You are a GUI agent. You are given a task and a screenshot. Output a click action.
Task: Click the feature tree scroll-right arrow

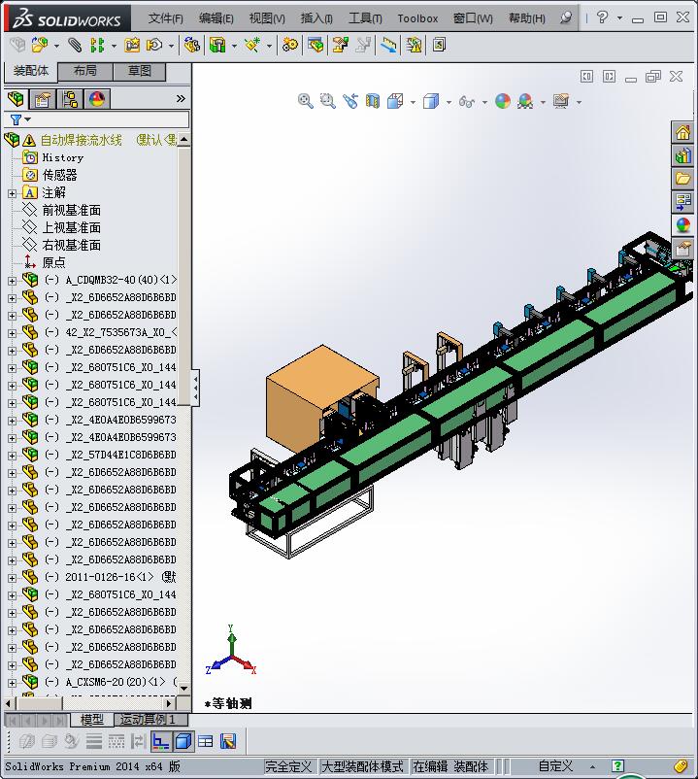click(169, 703)
